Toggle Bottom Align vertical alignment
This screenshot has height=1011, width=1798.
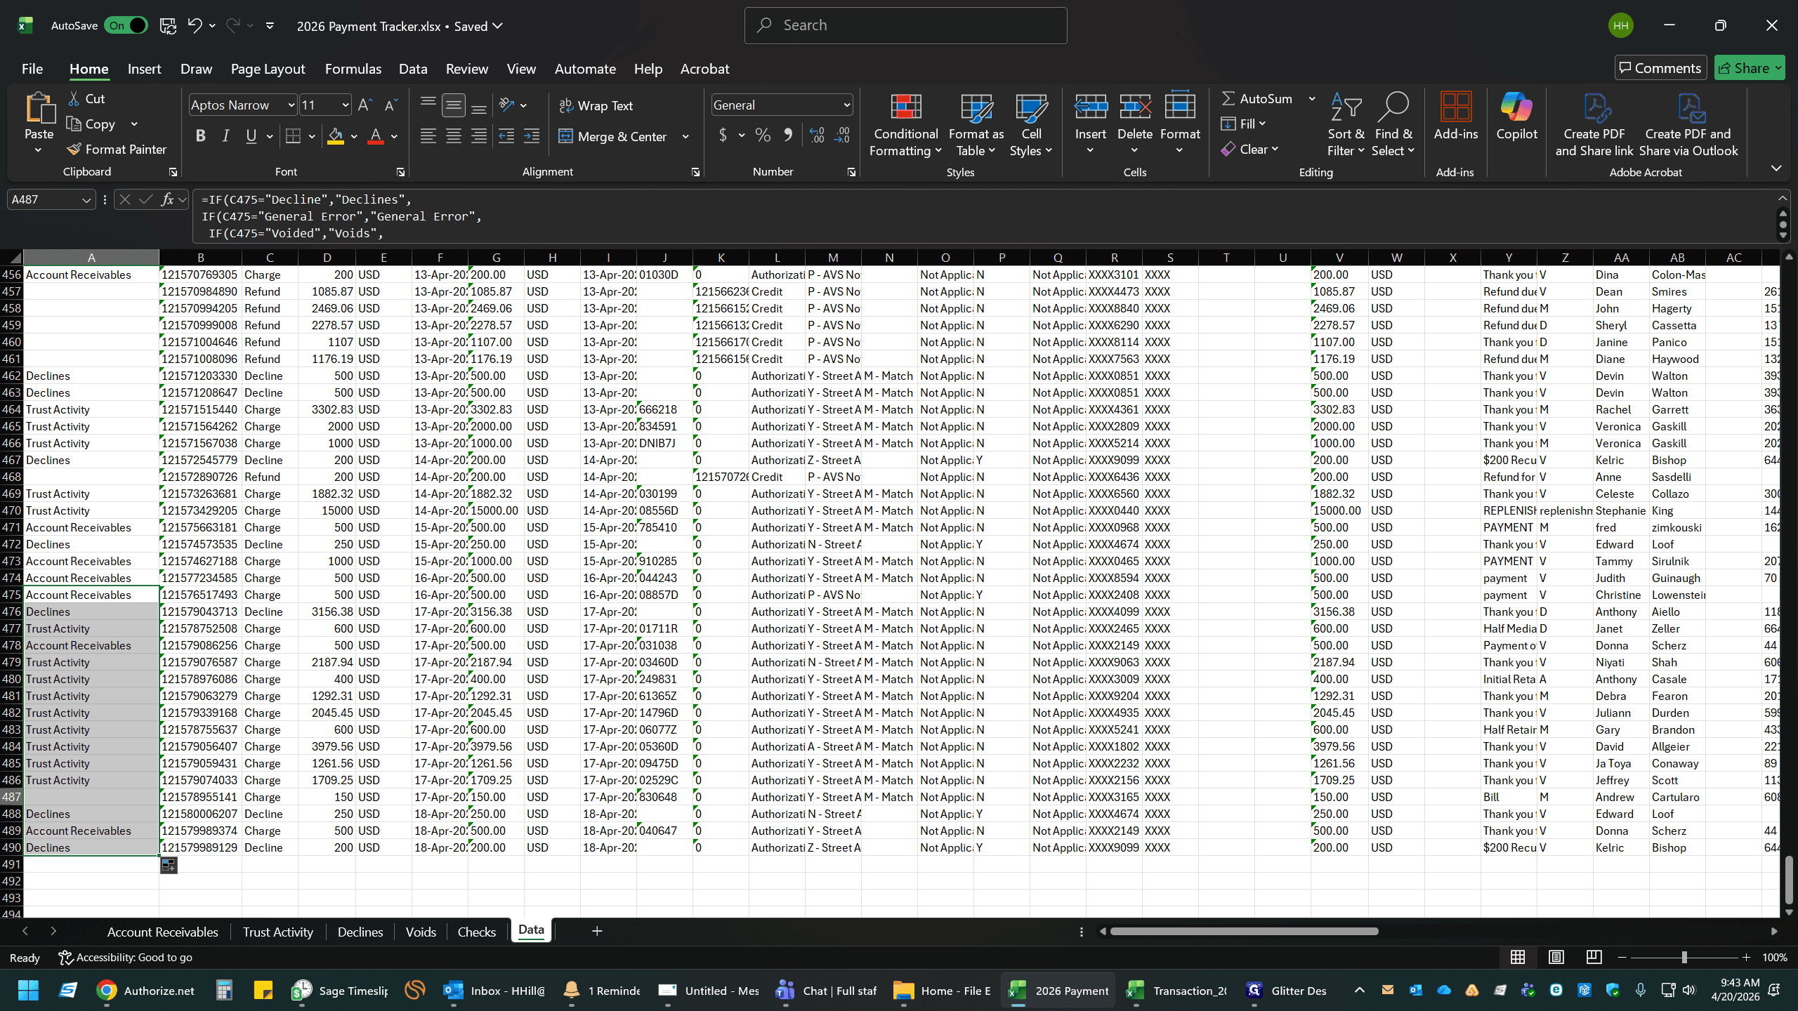click(x=479, y=105)
